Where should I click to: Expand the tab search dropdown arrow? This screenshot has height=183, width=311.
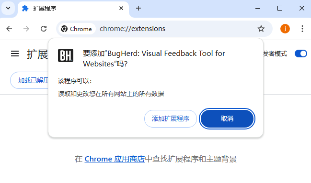[8, 8]
